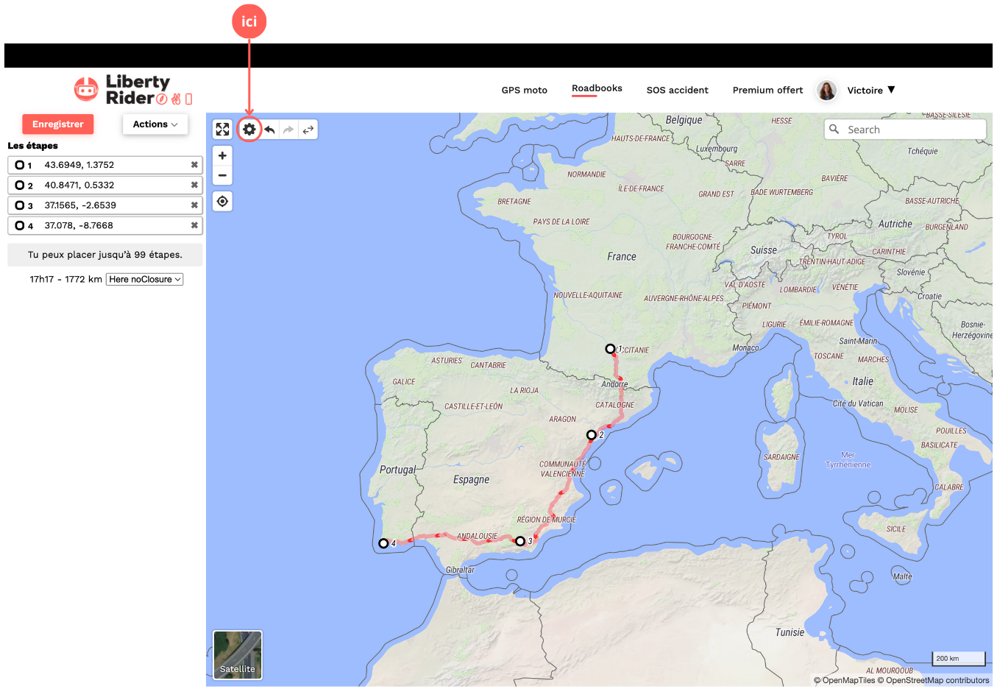
Task: Open the Victoire user menu
Action: pos(870,91)
